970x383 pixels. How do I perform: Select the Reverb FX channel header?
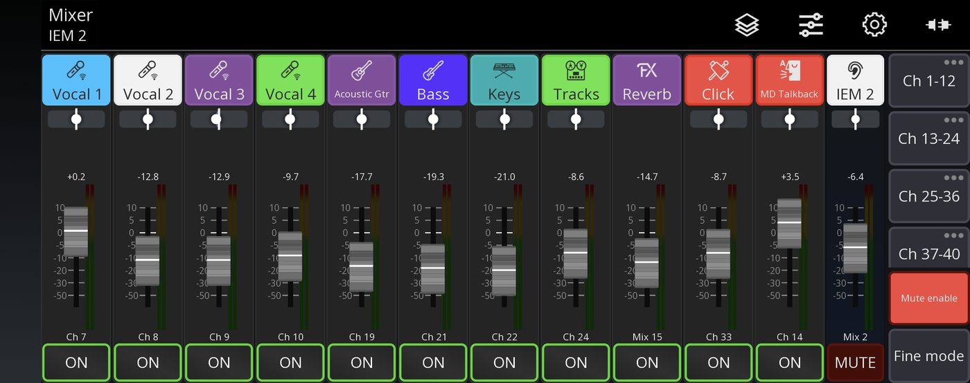pyautogui.click(x=647, y=80)
